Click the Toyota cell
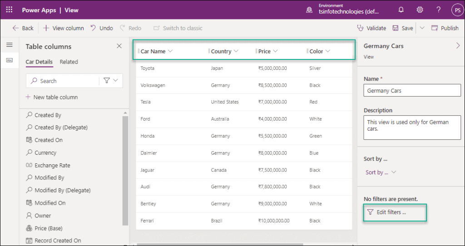Viewport: 465px width, 246px height. pyautogui.click(x=148, y=68)
